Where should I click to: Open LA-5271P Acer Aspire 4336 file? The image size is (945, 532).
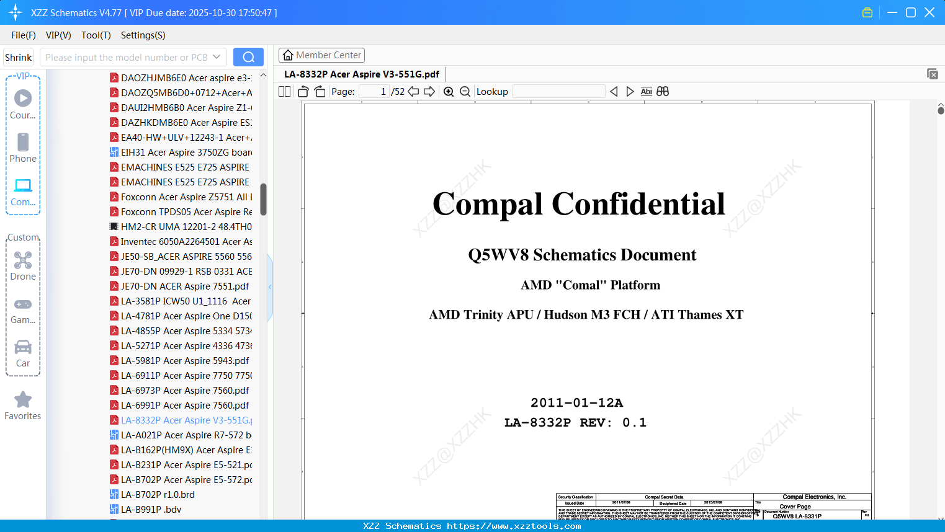[x=181, y=346]
